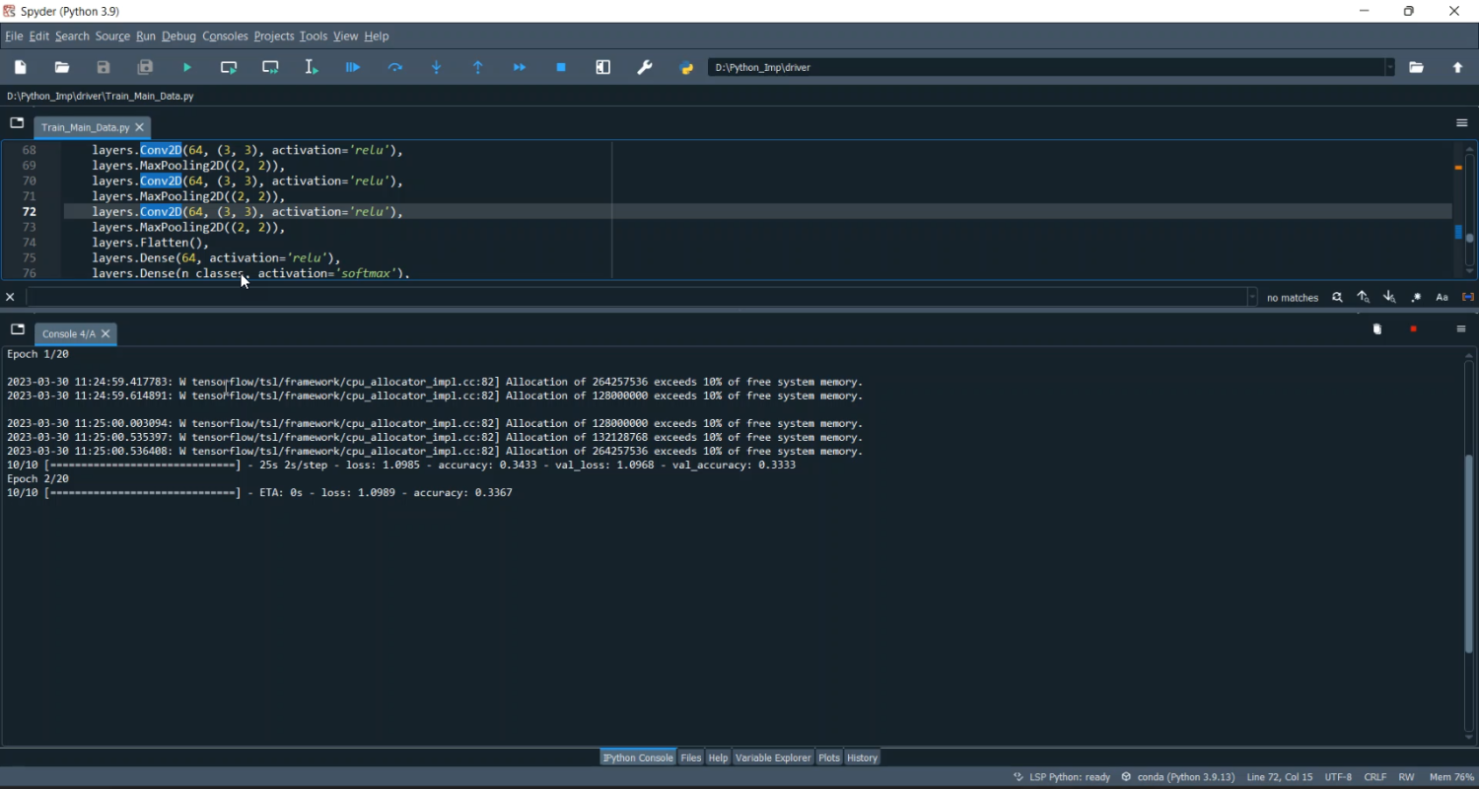
Task: Interrupt the kernel with the red stop icon
Action: [1415, 329]
